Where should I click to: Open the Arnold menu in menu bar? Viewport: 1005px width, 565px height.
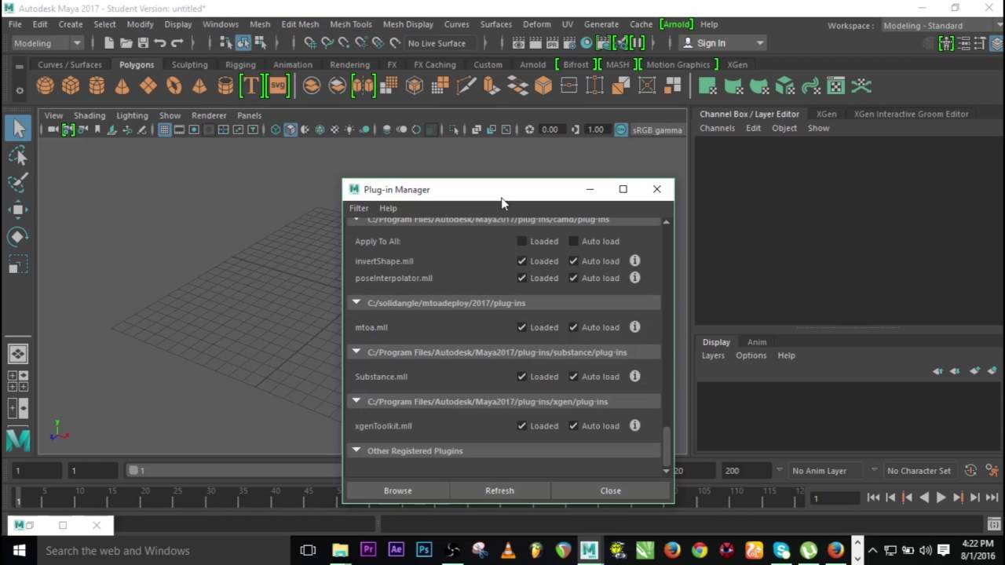[x=678, y=24]
